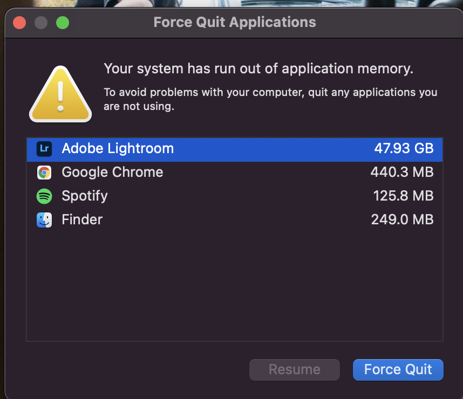Click the Finder face icon
463x399 pixels.
44,220
